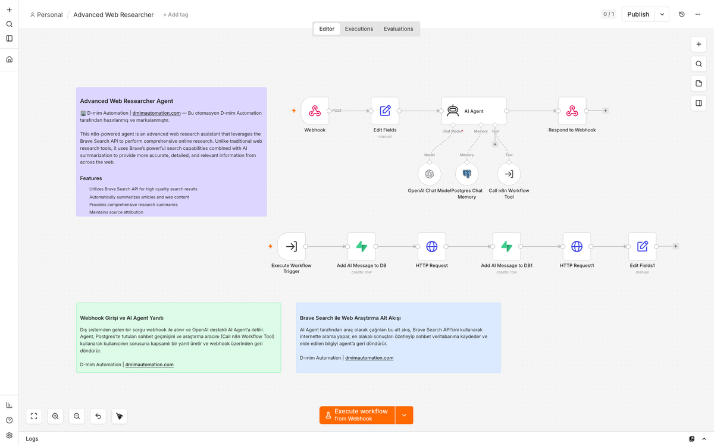Select the Edit Fields1 node

point(643,247)
